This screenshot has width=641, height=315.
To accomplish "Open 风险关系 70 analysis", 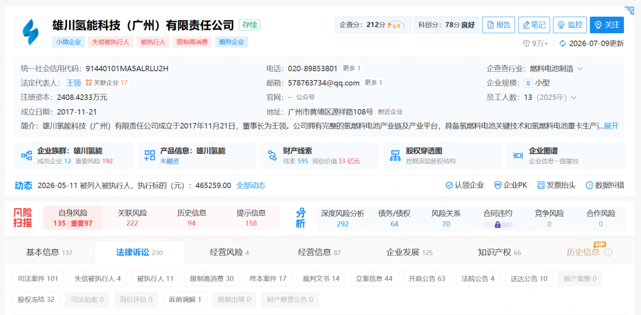I will 446,218.
